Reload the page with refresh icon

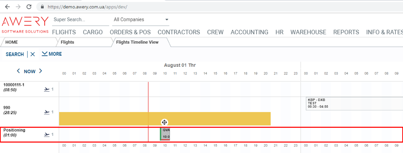[29, 7]
